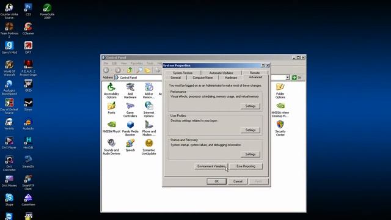Screen dimensions: 391x220
Task: Click the Forward arrow in Control Panel toolbar
Action: [x=118, y=70]
